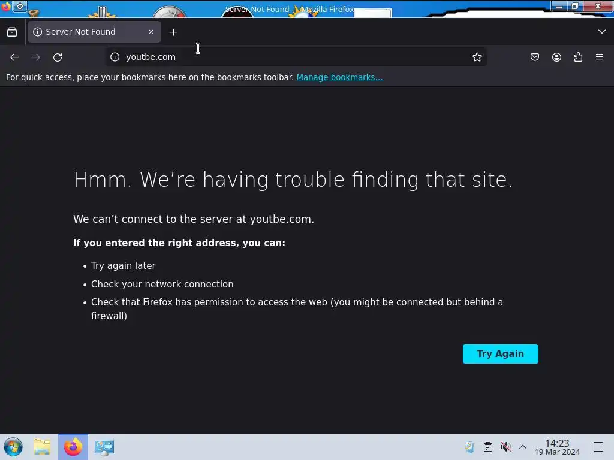Bookmark this page with star icon
The image size is (614, 460).
[x=477, y=57]
